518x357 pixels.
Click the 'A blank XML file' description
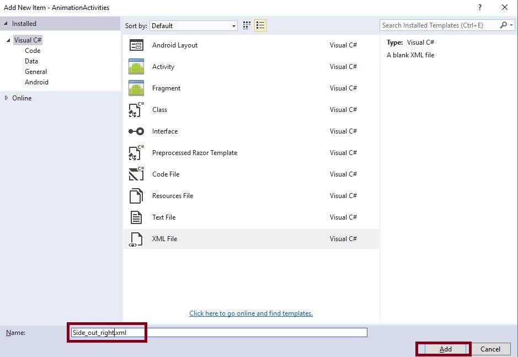click(x=410, y=55)
